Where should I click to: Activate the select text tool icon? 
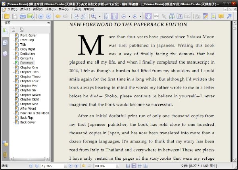click(156, 16)
